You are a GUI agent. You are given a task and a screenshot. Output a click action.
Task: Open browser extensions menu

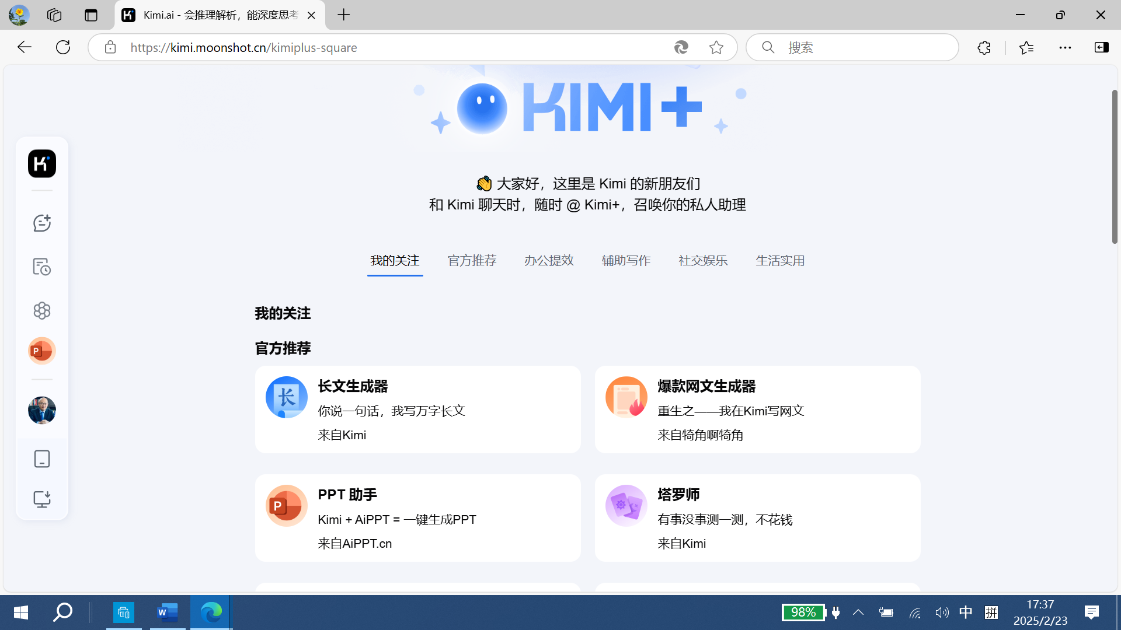(x=984, y=47)
